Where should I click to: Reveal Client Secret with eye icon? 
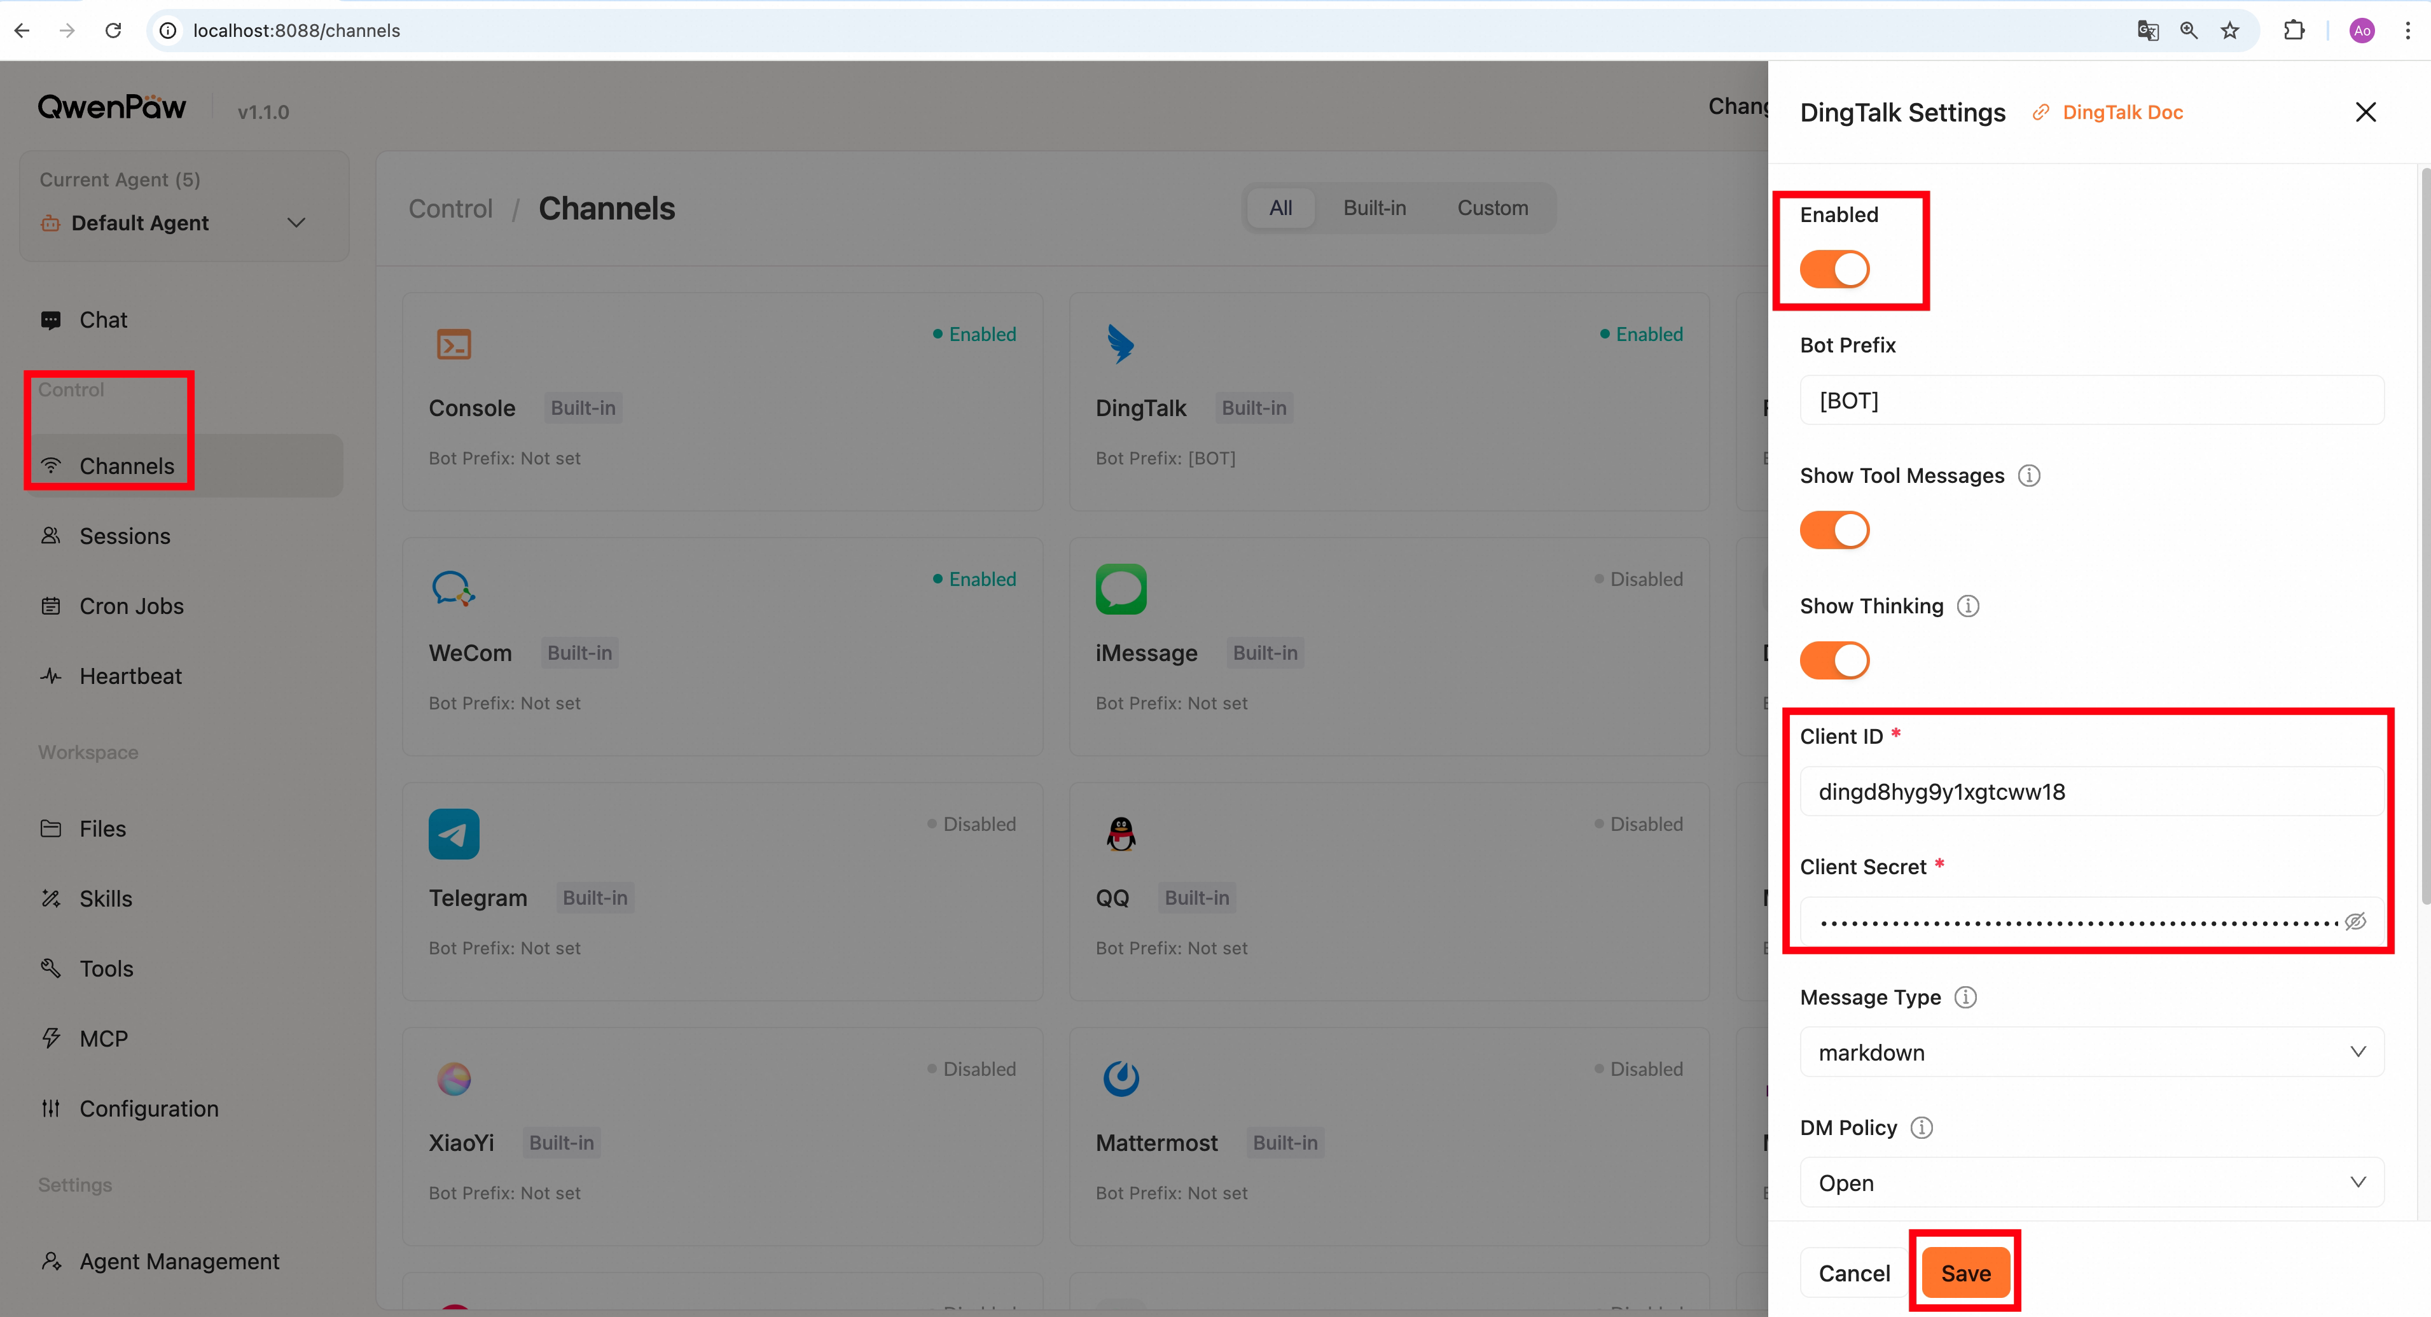pos(2355,921)
